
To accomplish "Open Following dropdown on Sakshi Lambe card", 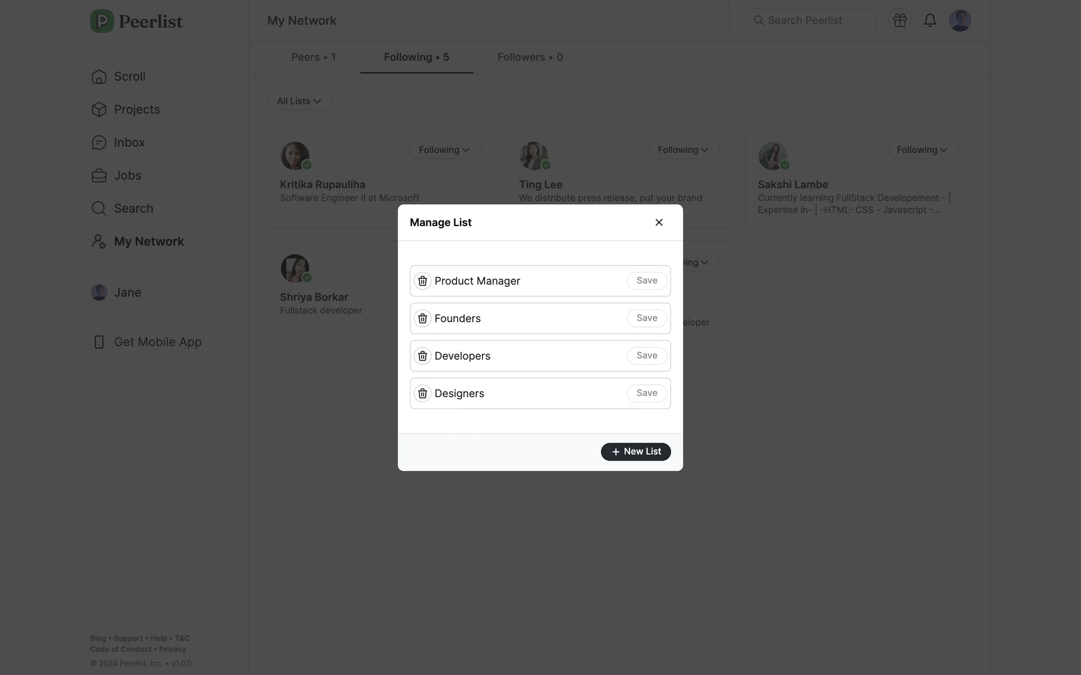I will pyautogui.click(x=923, y=150).
